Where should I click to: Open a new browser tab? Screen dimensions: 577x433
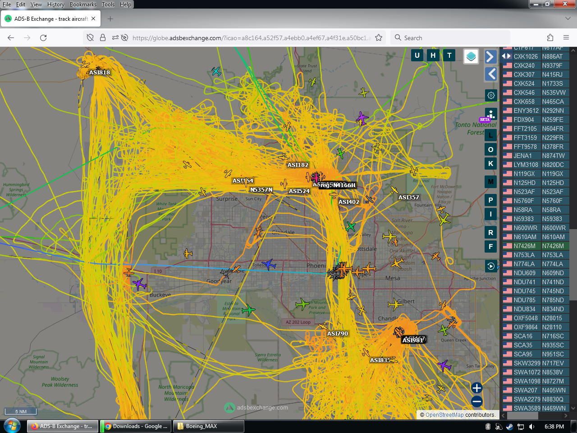pyautogui.click(x=110, y=19)
